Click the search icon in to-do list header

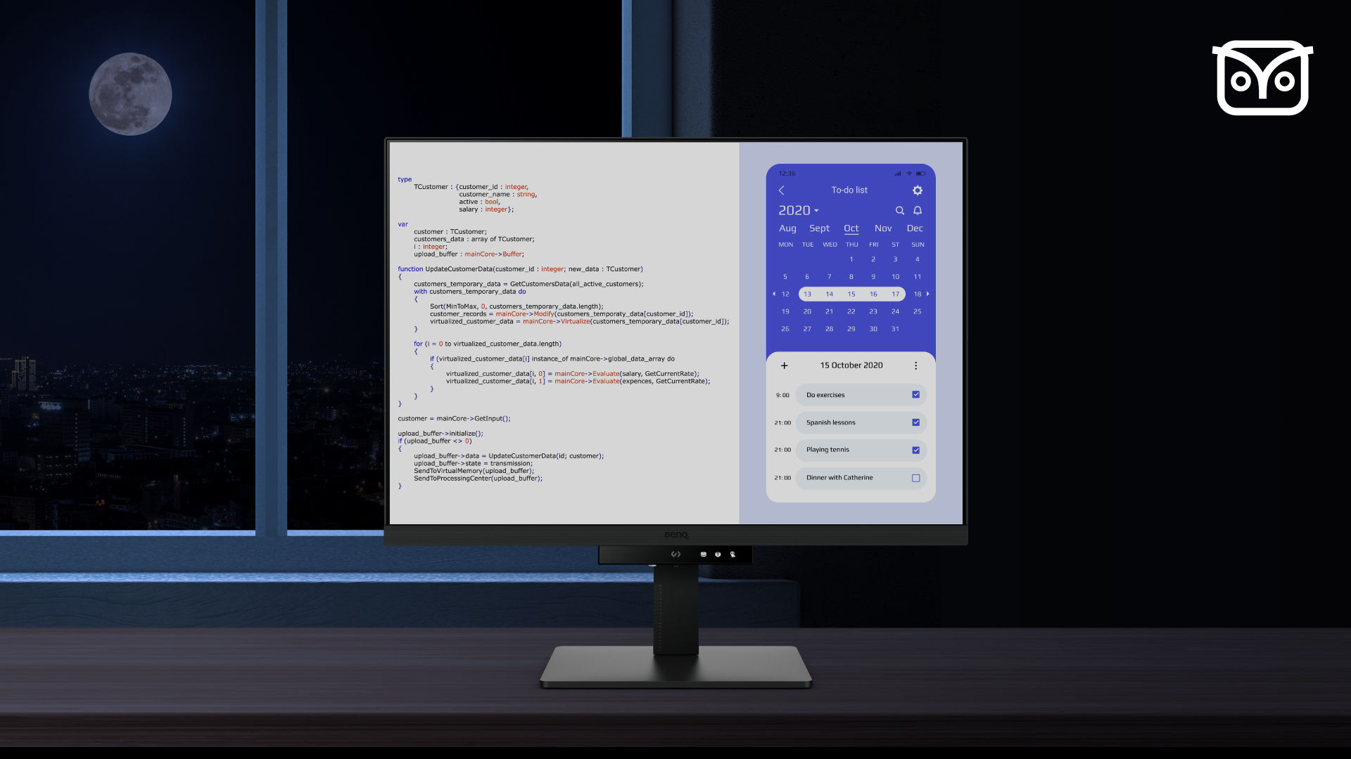[899, 209]
